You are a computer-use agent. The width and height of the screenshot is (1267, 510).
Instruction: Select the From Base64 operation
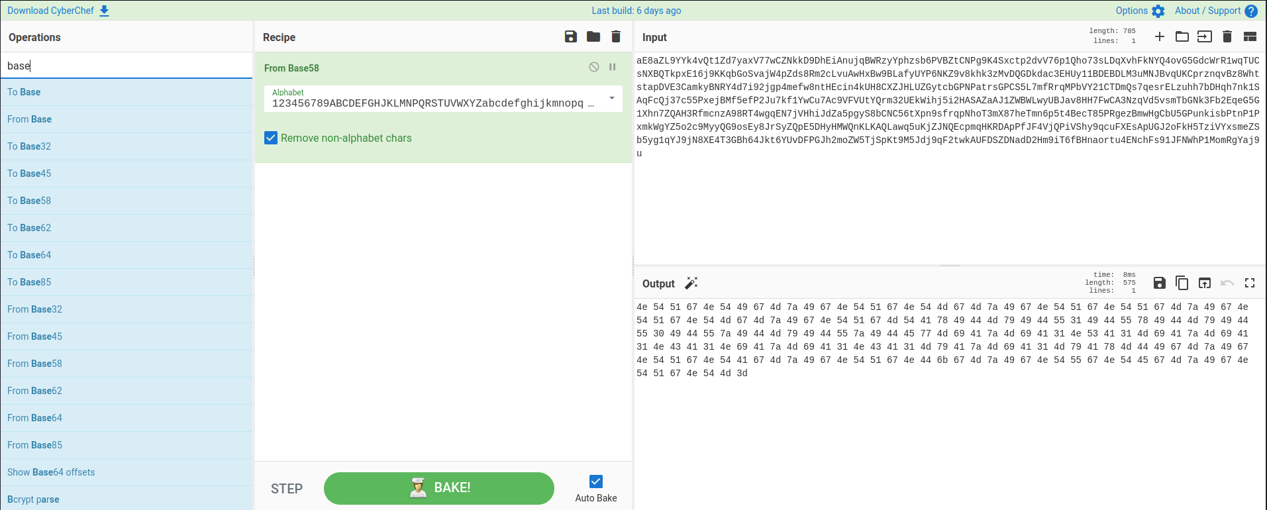pos(126,418)
